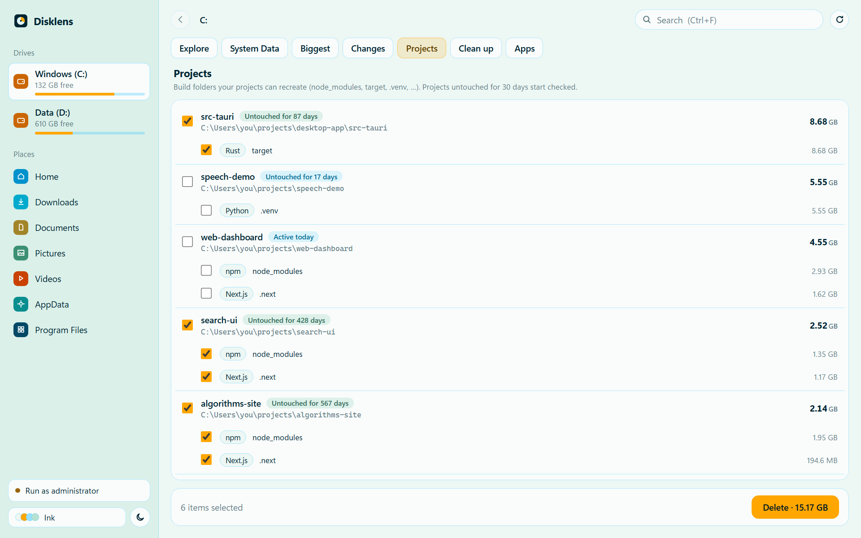This screenshot has height=538, width=861.
Task: Check the speech-demo project checkbox
Action: point(187,182)
